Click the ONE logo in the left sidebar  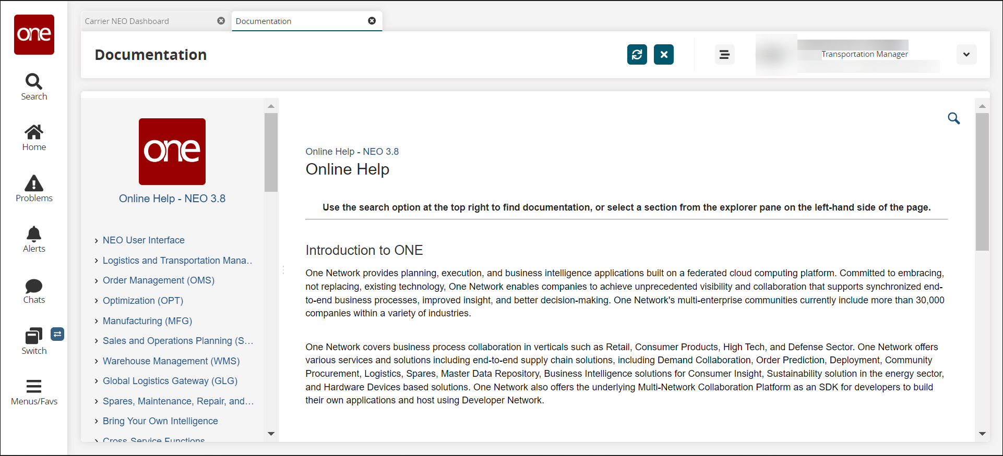34,34
